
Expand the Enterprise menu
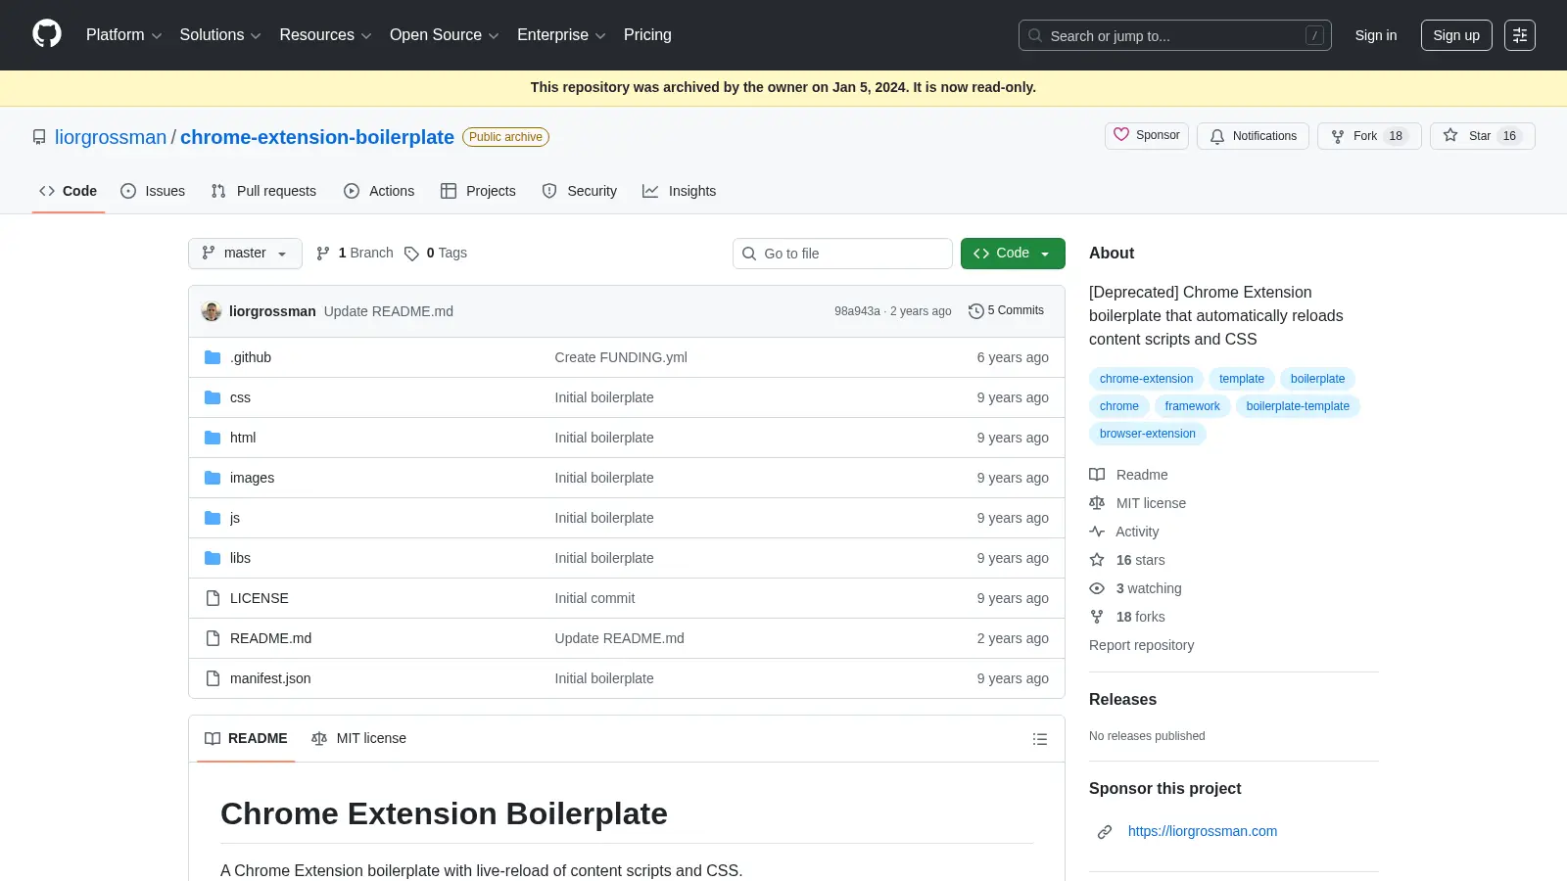point(561,35)
